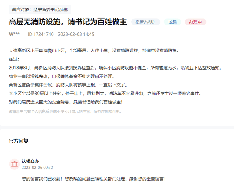This screenshot has width=234, height=189.
Task: Click the government building icon beside 认领交办
Action: point(14,164)
